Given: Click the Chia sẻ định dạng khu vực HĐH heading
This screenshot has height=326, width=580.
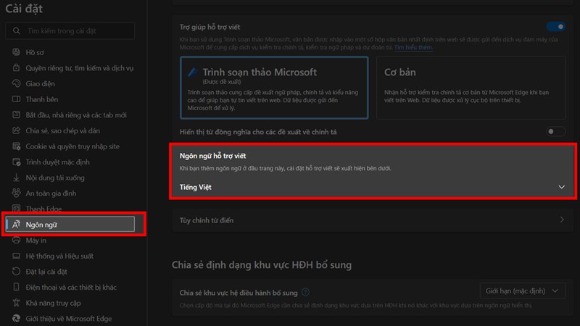Looking at the screenshot, I should [x=262, y=264].
